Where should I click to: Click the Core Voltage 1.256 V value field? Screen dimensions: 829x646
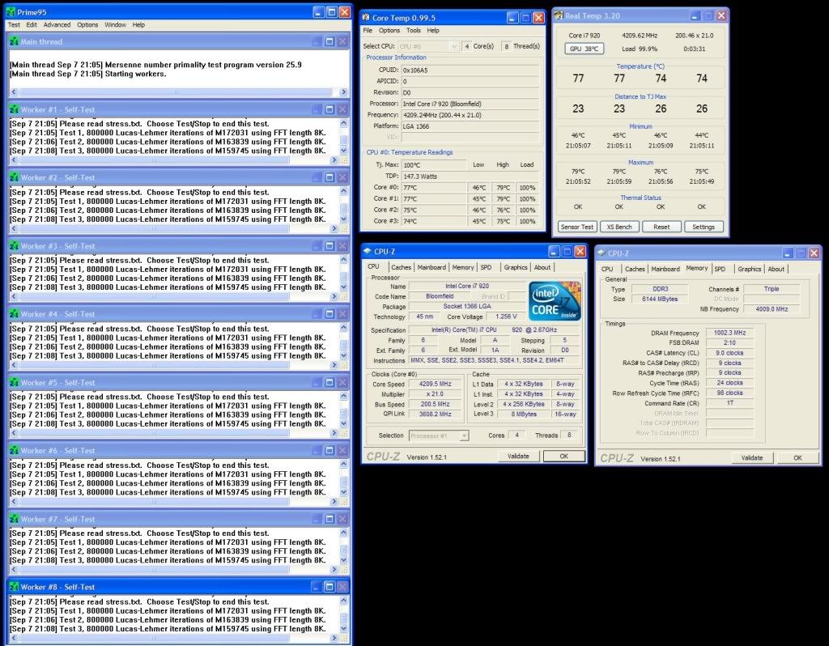(506, 317)
